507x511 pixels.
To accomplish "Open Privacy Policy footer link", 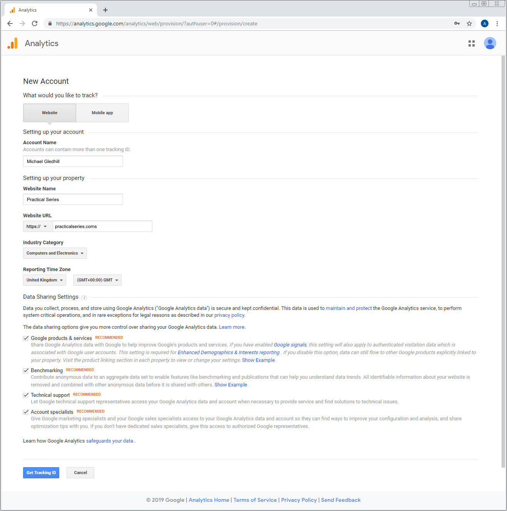I will [299, 500].
